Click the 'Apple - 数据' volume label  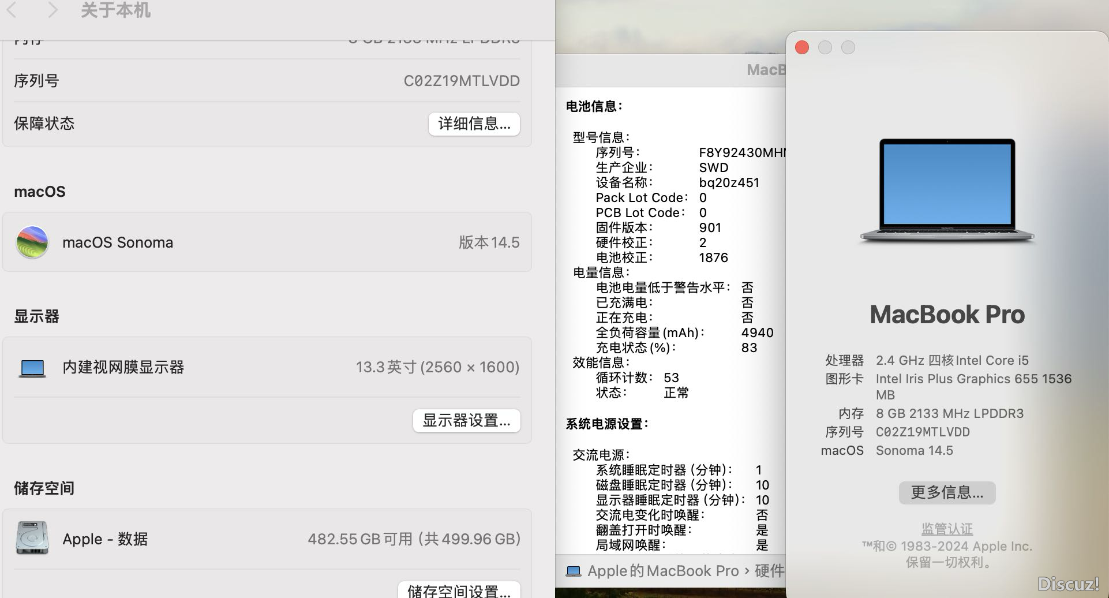[x=105, y=539]
